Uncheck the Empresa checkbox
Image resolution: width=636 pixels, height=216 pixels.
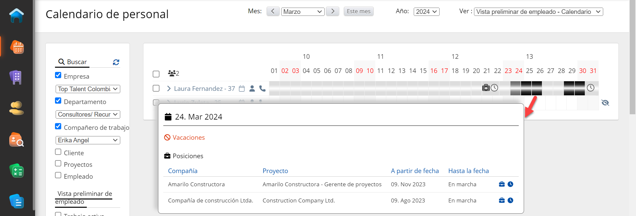[58, 75]
